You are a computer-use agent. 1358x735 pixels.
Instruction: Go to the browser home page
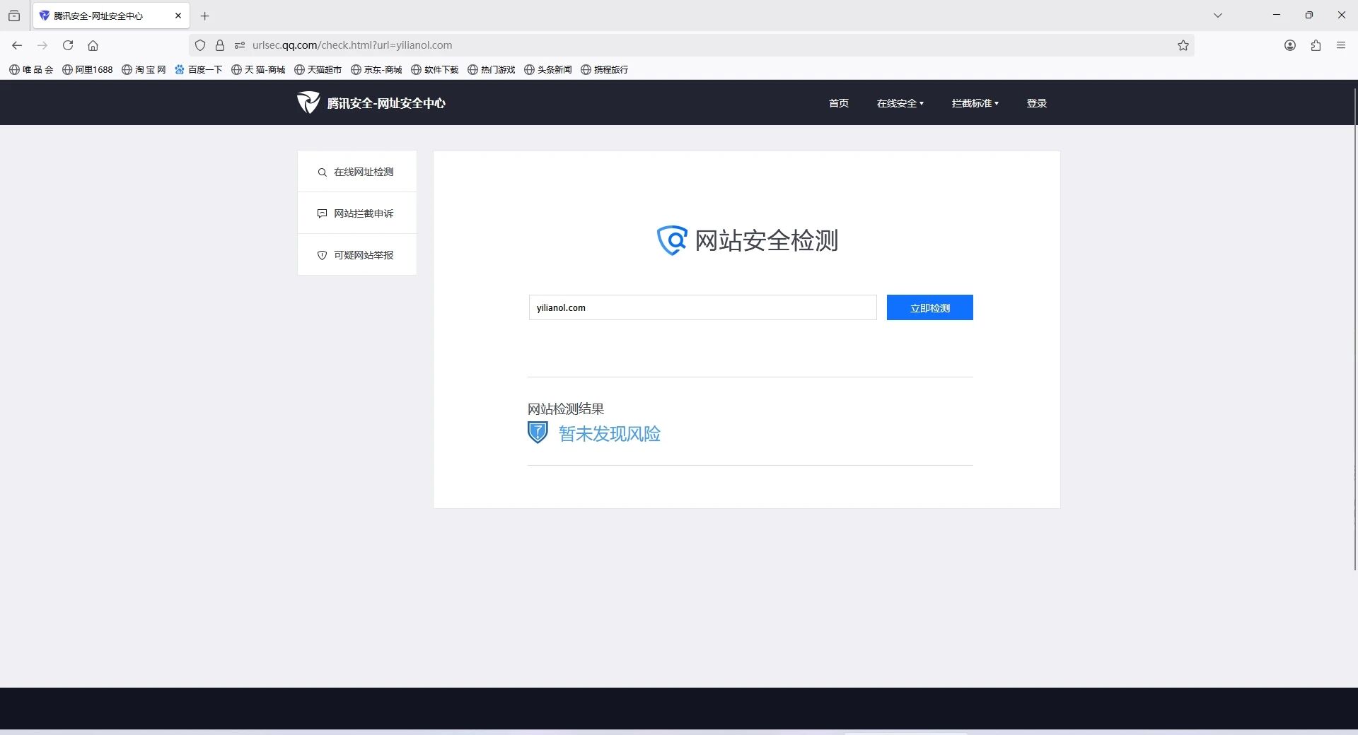click(93, 45)
